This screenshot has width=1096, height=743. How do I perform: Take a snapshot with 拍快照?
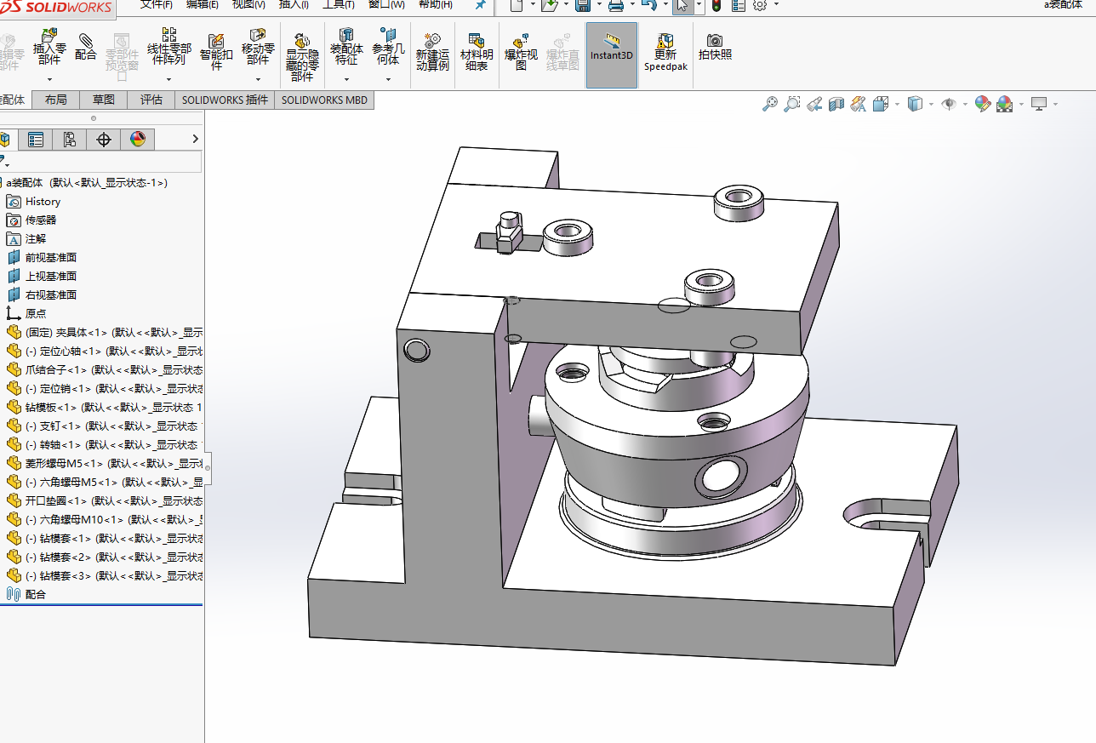pyautogui.click(x=715, y=47)
